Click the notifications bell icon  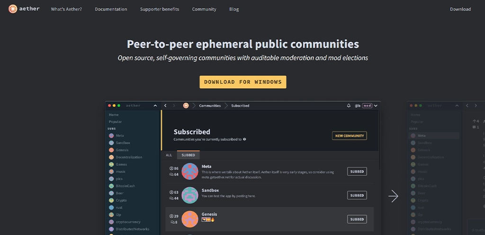349,105
